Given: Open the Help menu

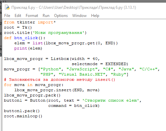Looking at the screenshot, I should pyautogui.click(x=95, y=16).
